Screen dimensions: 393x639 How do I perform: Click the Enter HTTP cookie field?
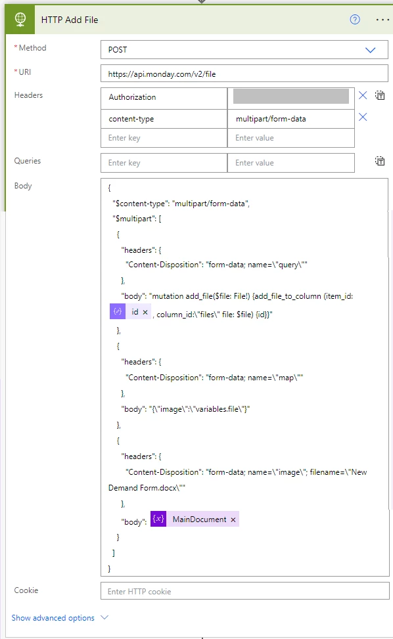coord(245,591)
